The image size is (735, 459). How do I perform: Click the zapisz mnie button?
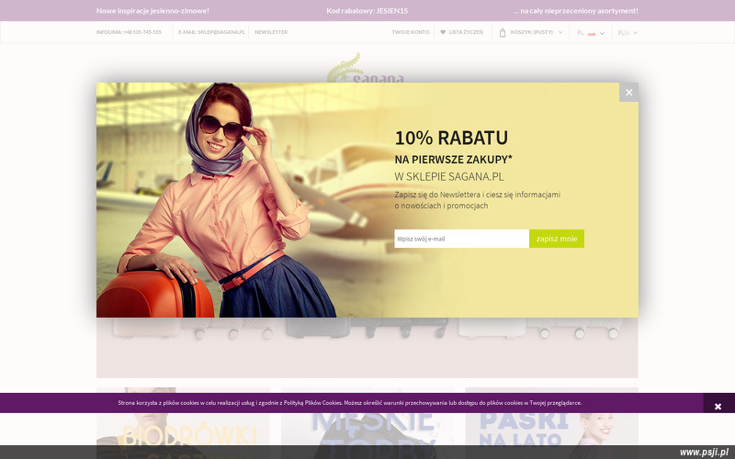click(x=557, y=239)
